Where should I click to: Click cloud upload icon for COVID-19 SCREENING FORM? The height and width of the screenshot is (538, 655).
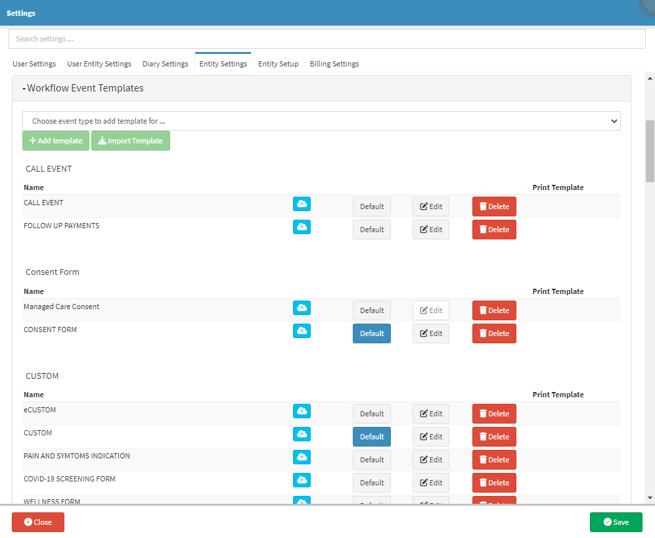coord(302,480)
